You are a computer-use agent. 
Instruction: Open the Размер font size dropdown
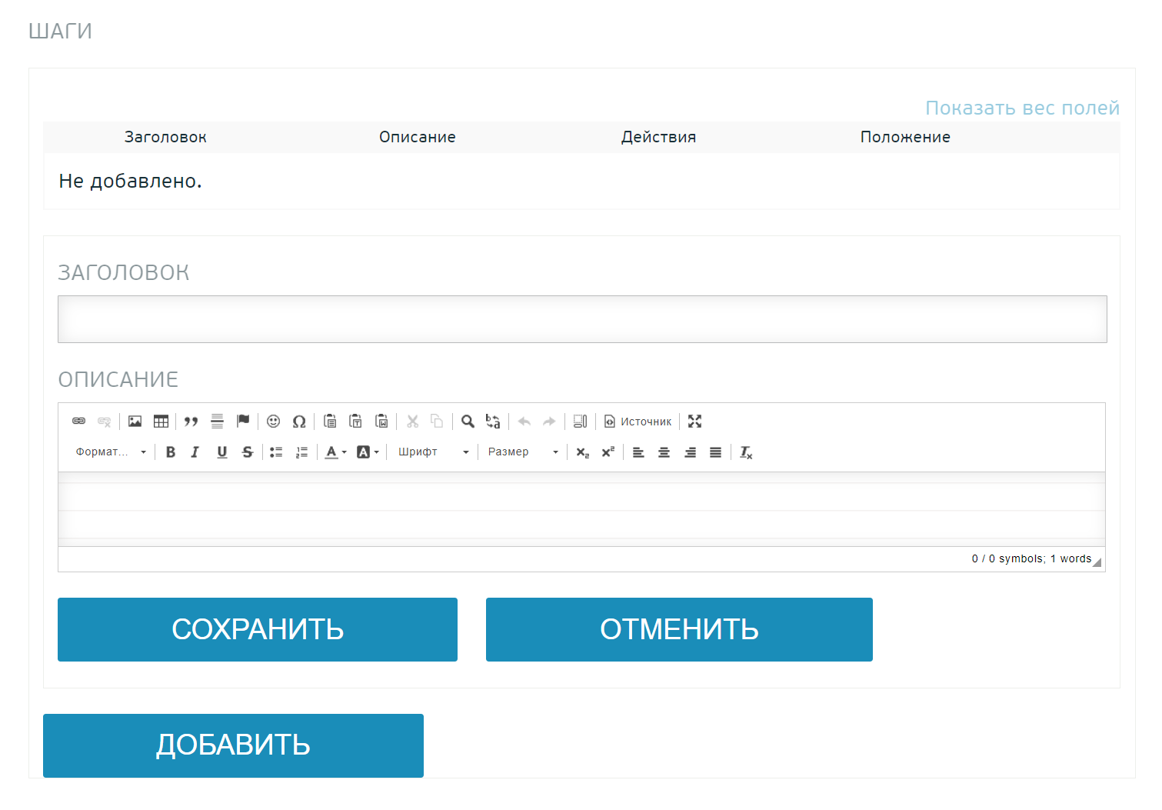(x=523, y=452)
